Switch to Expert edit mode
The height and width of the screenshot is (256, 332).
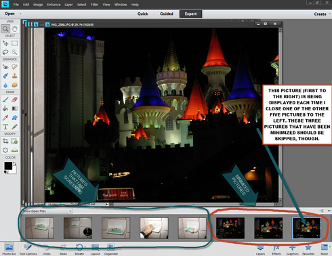point(190,14)
